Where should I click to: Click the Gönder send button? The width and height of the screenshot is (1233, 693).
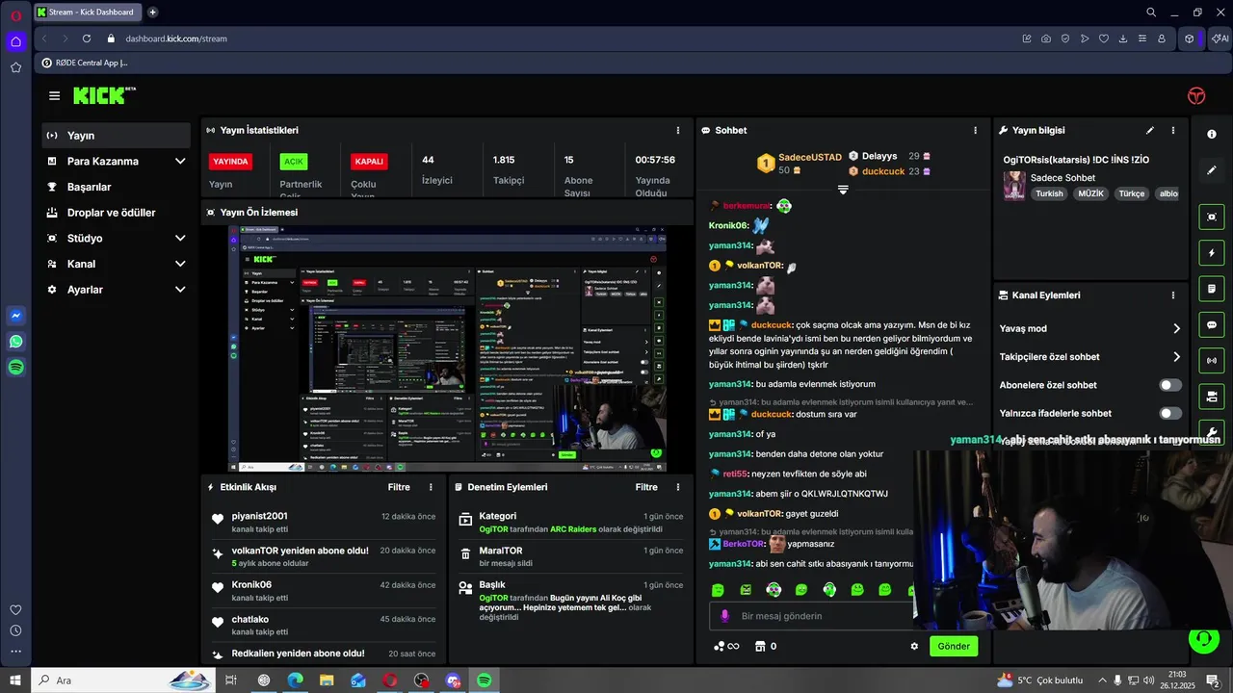954,646
